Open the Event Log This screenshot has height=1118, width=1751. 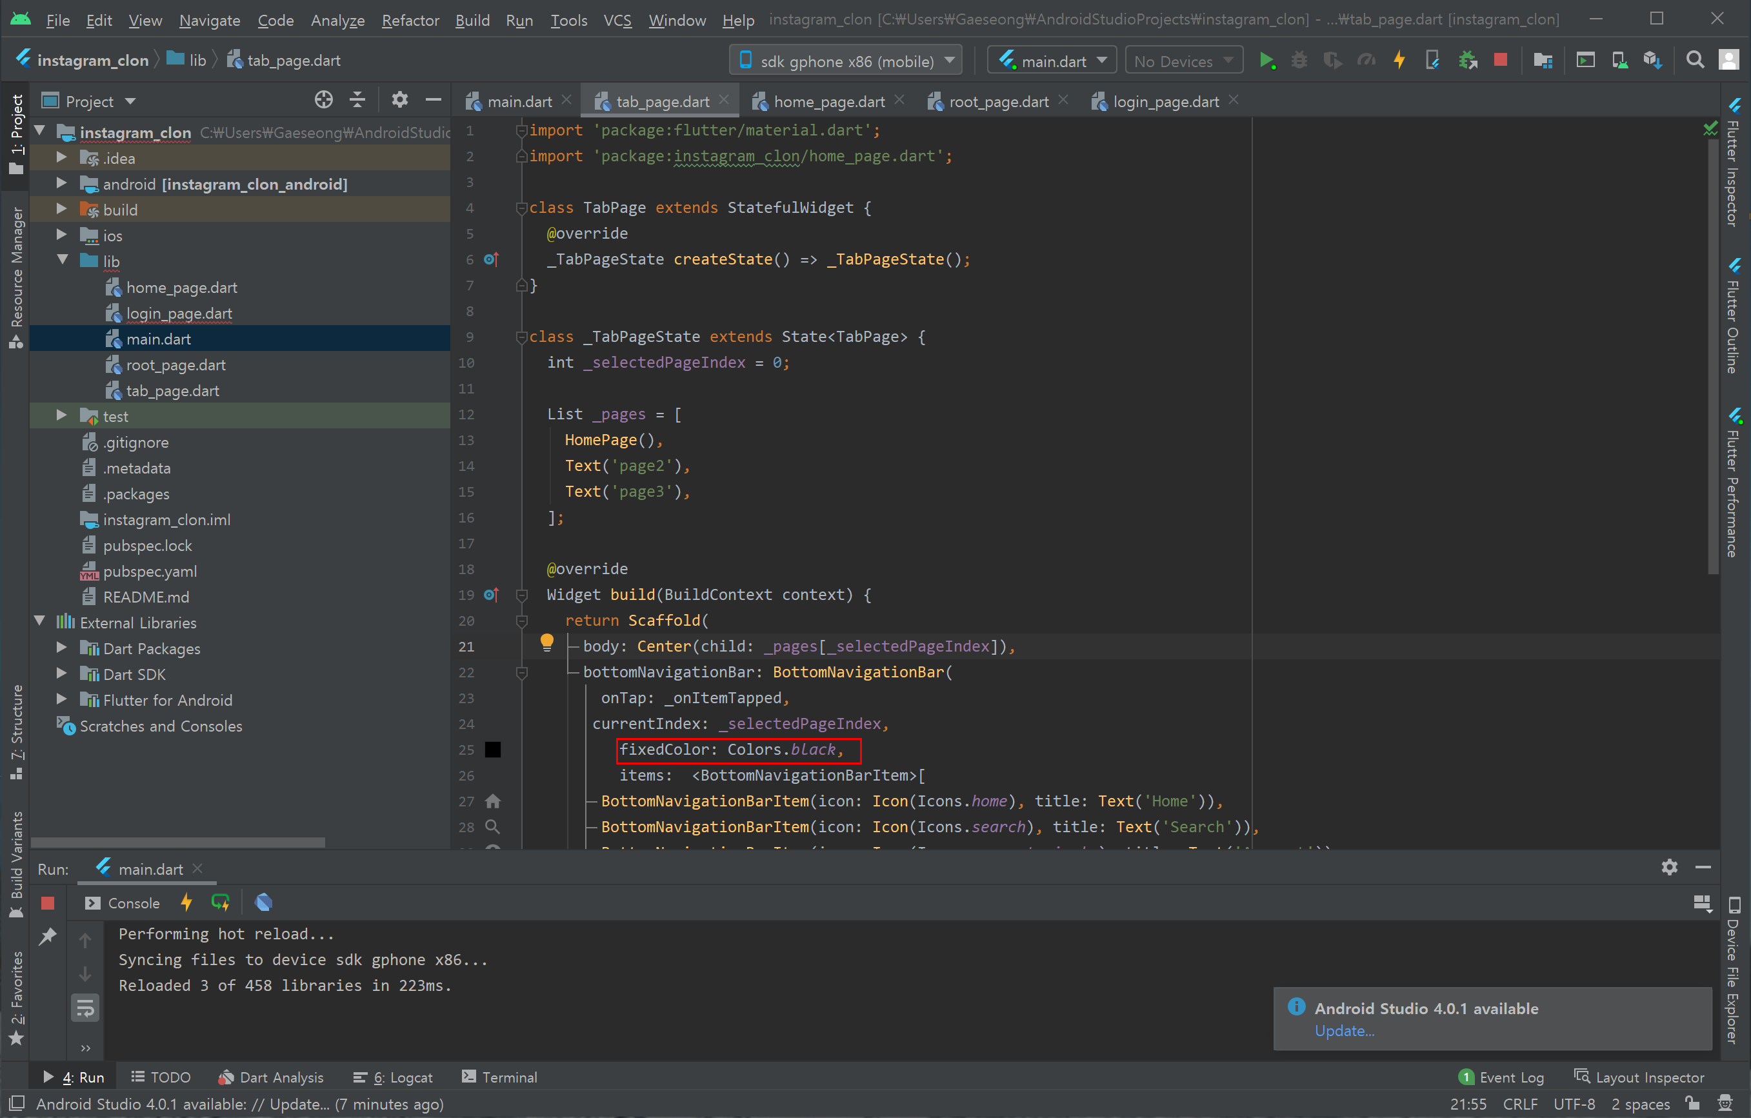pos(1501,1077)
